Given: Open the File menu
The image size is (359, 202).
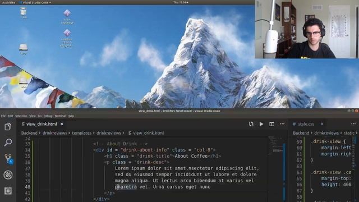Looking at the screenshot, I should (3, 116).
